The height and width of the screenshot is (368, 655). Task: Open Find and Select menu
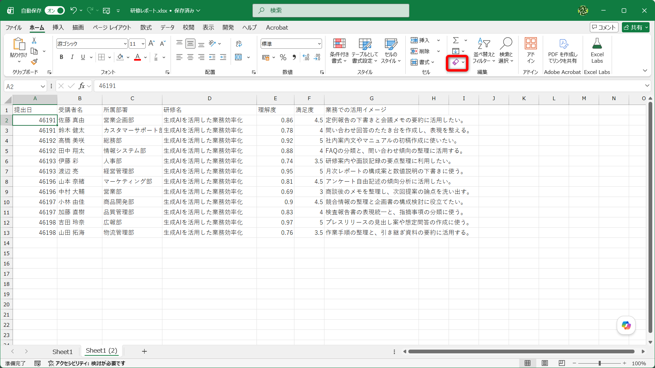point(506,50)
